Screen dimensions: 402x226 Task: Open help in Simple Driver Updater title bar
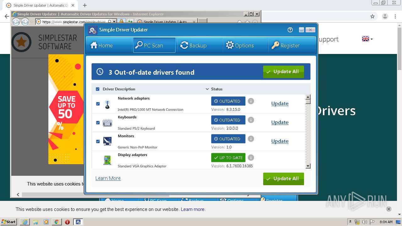290,30
